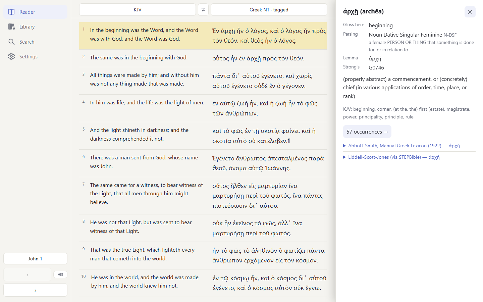Open the Reader view book icon

tap(11, 12)
